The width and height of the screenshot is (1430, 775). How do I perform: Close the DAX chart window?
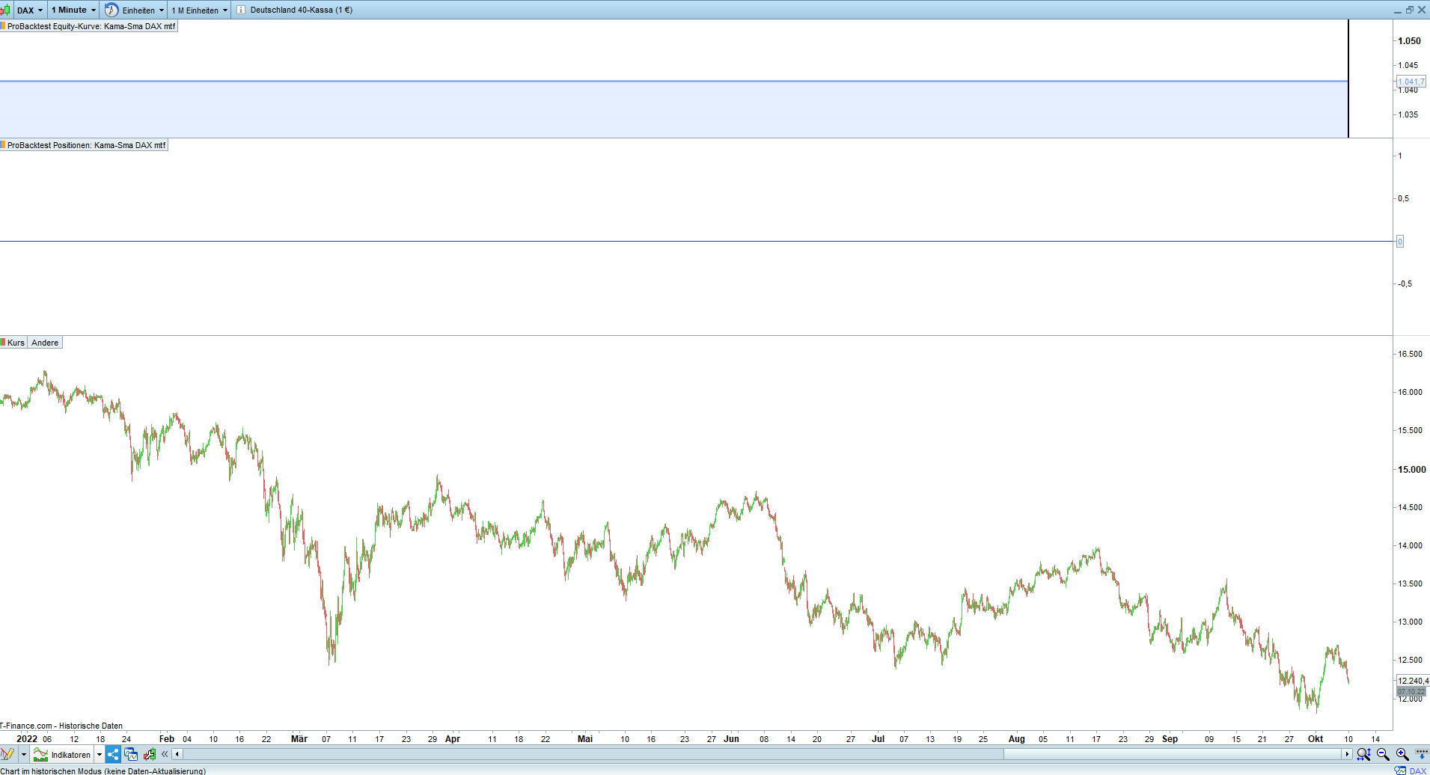pos(1422,10)
